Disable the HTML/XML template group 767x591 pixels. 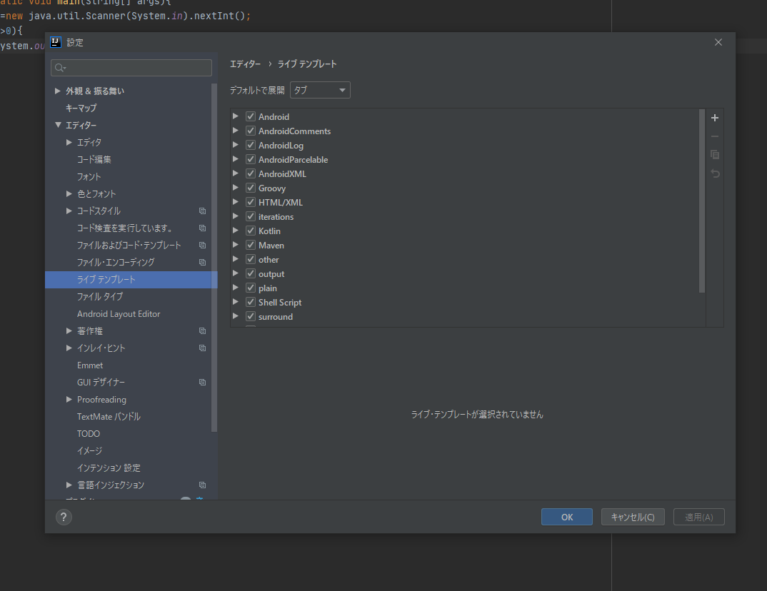tap(251, 202)
